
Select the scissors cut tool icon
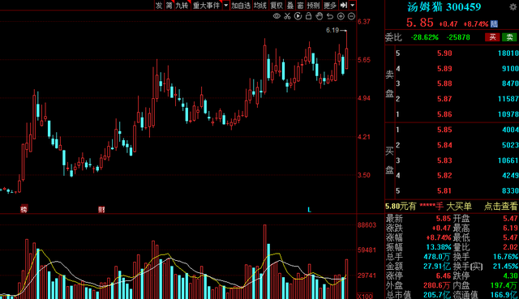(287, 16)
